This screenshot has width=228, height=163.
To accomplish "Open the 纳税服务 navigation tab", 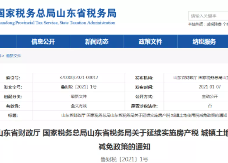I will click(x=204, y=42).
